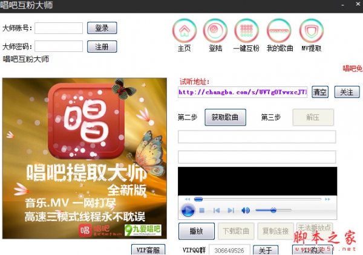
Task: Open the MV提取 shield icon
Action: (x=311, y=31)
